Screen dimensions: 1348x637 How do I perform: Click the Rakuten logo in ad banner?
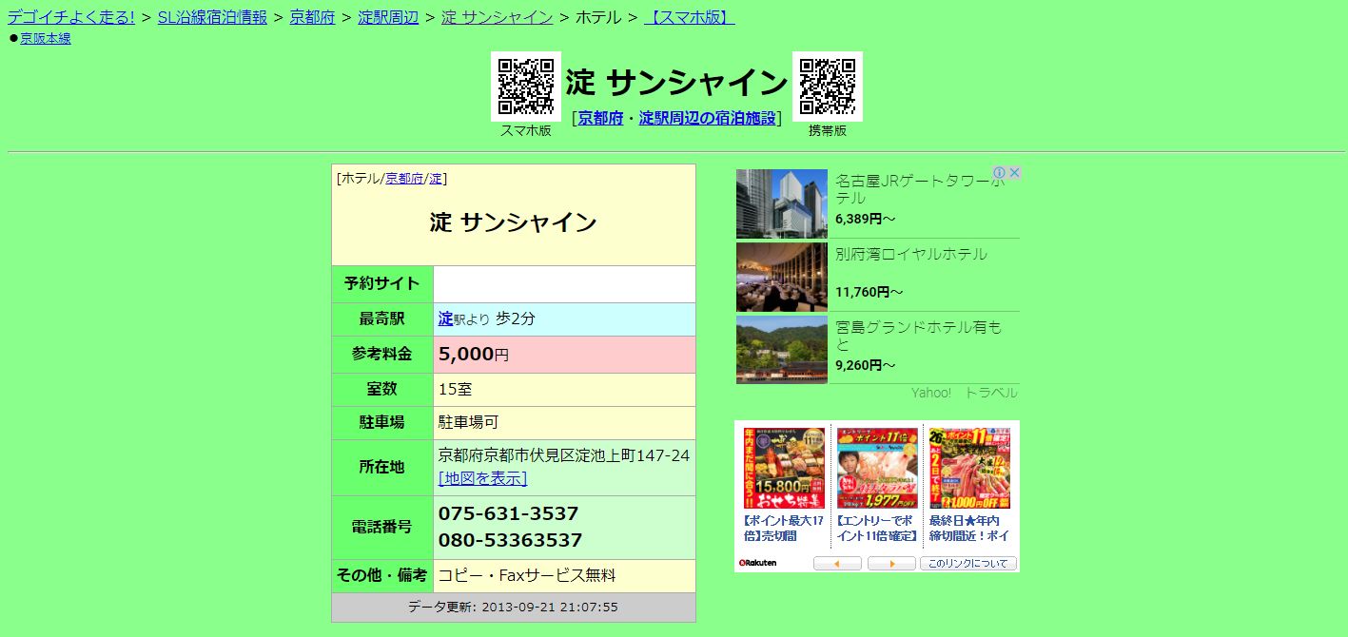pos(758,564)
